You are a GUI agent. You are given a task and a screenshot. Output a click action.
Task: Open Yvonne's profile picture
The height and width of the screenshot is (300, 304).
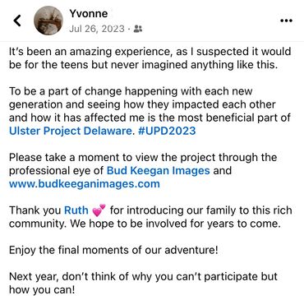[48, 21]
